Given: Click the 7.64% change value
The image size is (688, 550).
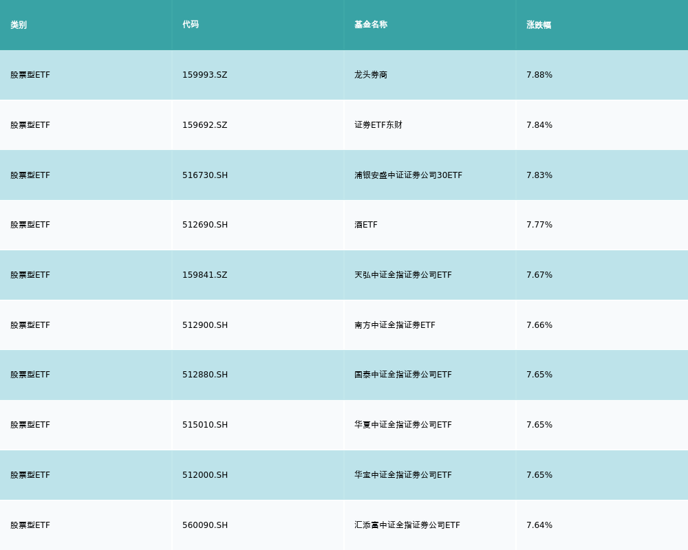Looking at the screenshot, I should 539,525.
